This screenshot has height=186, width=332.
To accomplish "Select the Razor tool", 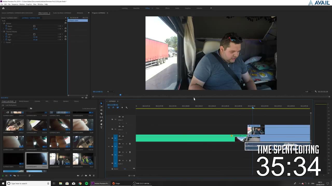I will (101, 114).
